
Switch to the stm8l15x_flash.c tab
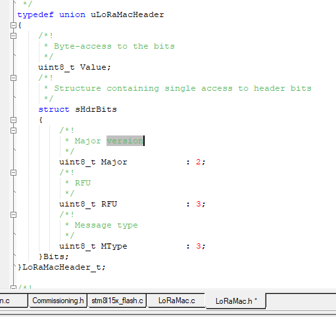117,301
